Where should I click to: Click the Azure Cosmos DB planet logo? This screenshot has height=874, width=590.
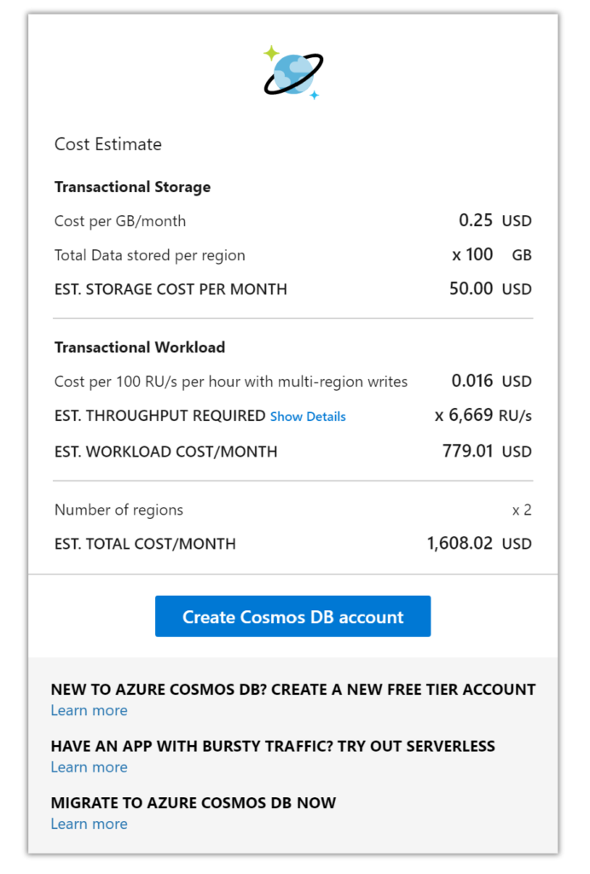293,73
